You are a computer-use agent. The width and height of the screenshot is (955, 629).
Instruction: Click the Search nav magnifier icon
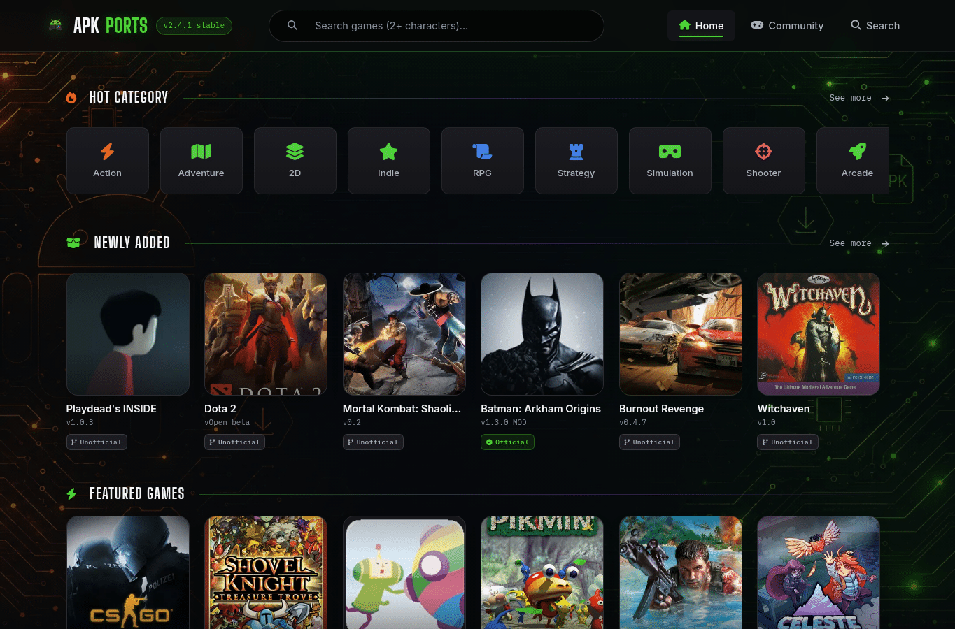[856, 25]
